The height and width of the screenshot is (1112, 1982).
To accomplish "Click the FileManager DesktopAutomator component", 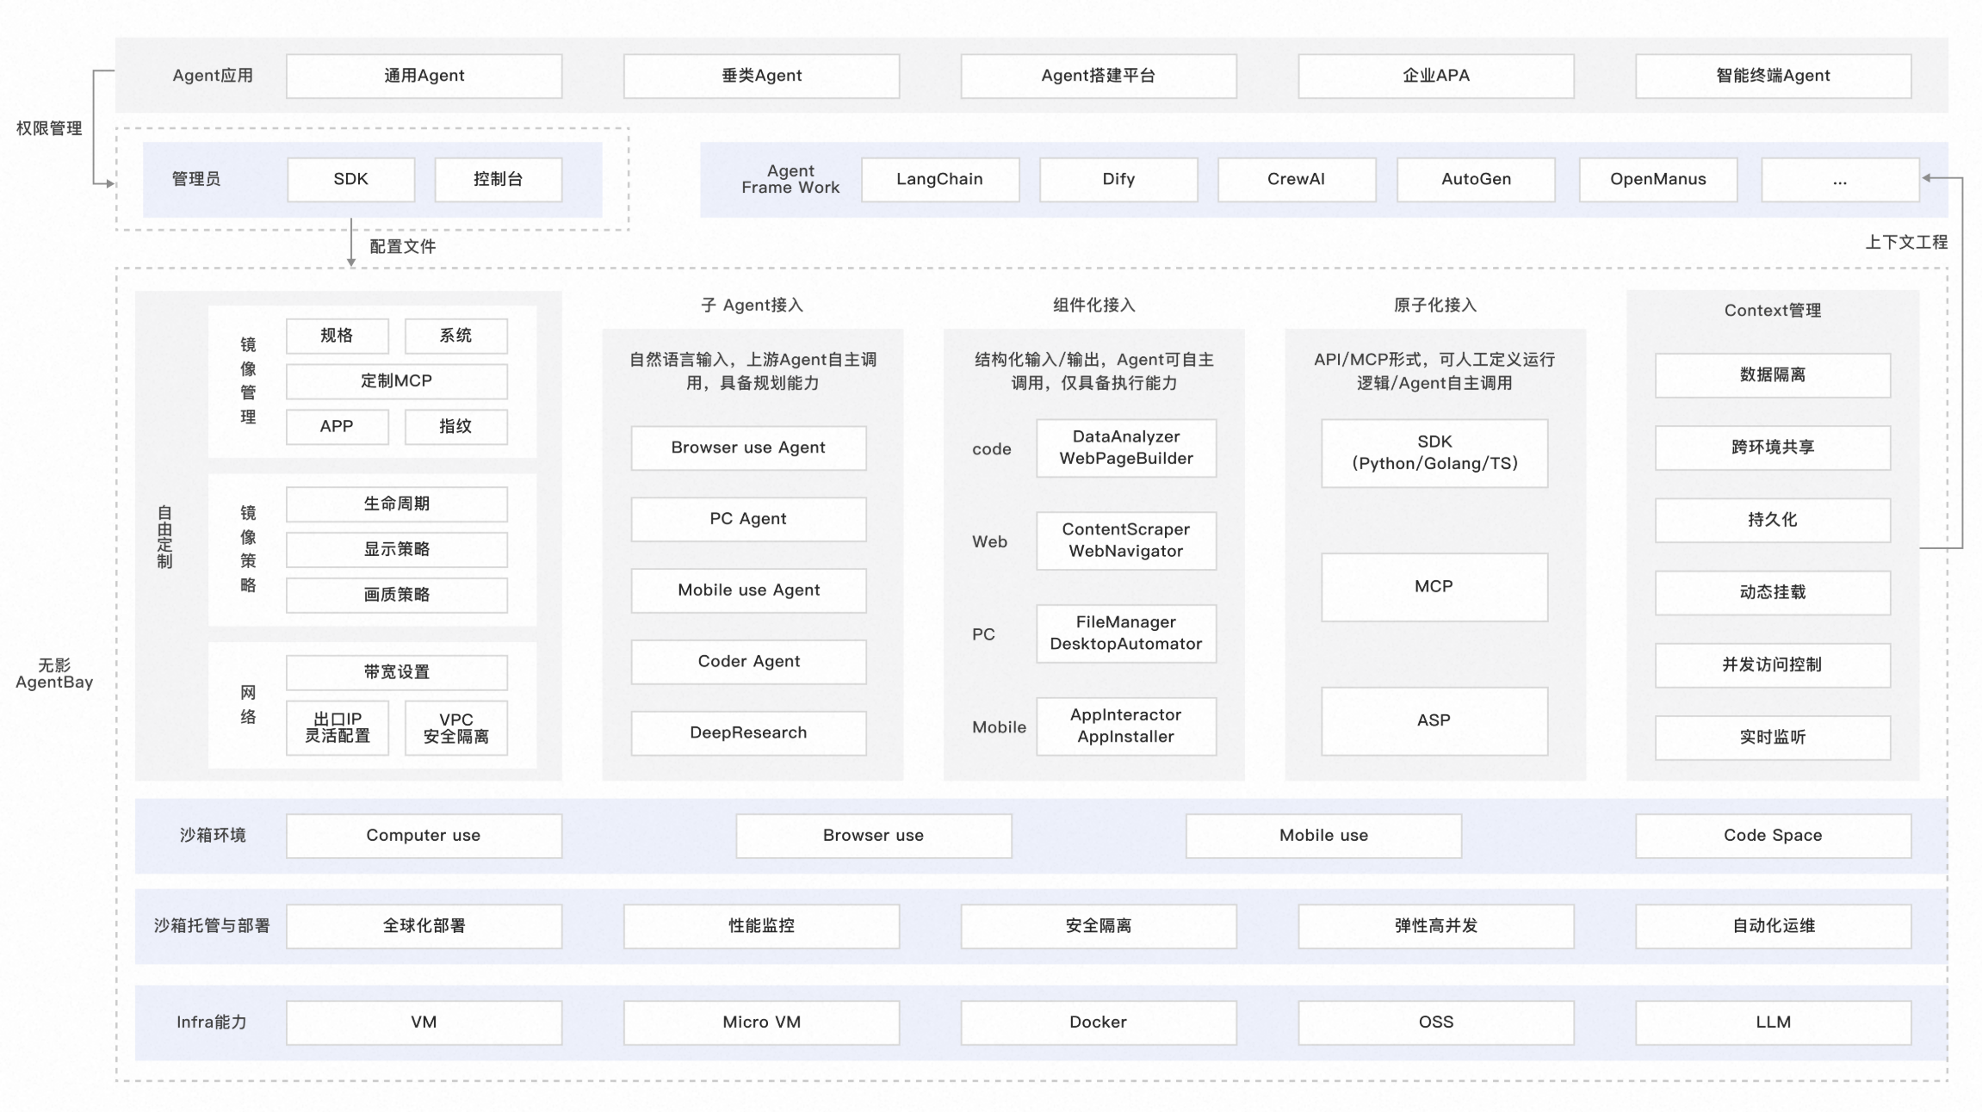I will (x=1125, y=633).
